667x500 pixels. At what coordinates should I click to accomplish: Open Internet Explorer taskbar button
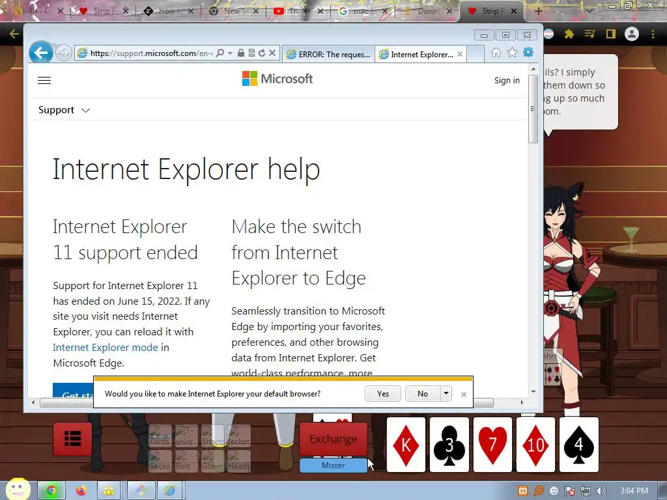tap(170, 491)
